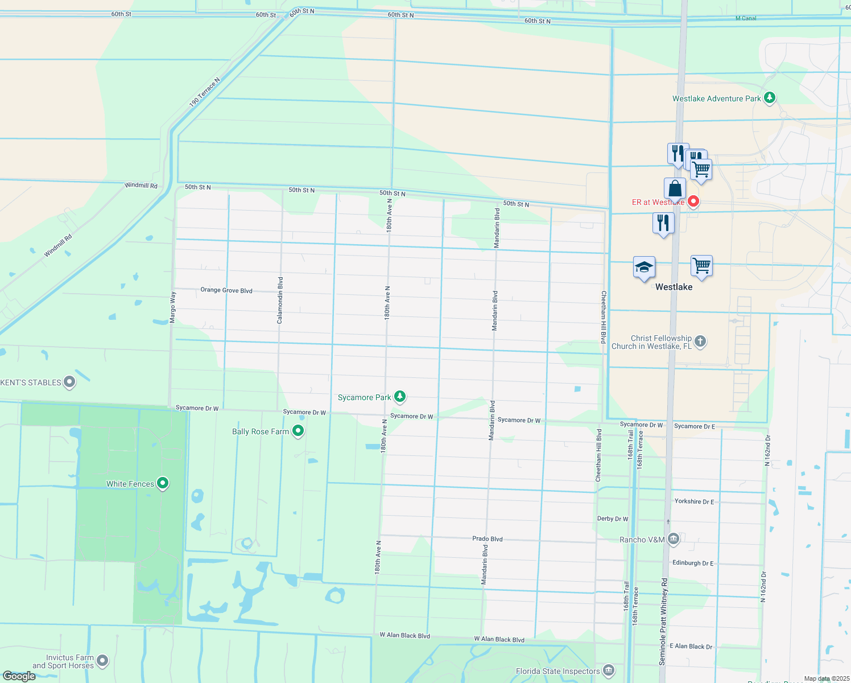Click the Map data ©2025 attribution text
The width and height of the screenshot is (851, 683).
tap(824, 678)
